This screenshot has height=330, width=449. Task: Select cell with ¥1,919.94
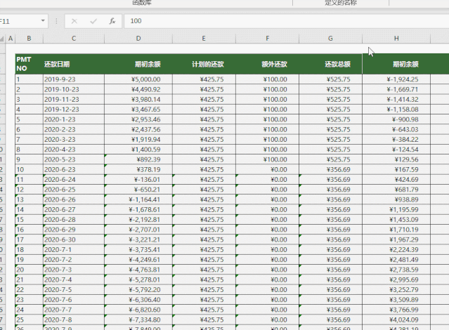(138, 140)
